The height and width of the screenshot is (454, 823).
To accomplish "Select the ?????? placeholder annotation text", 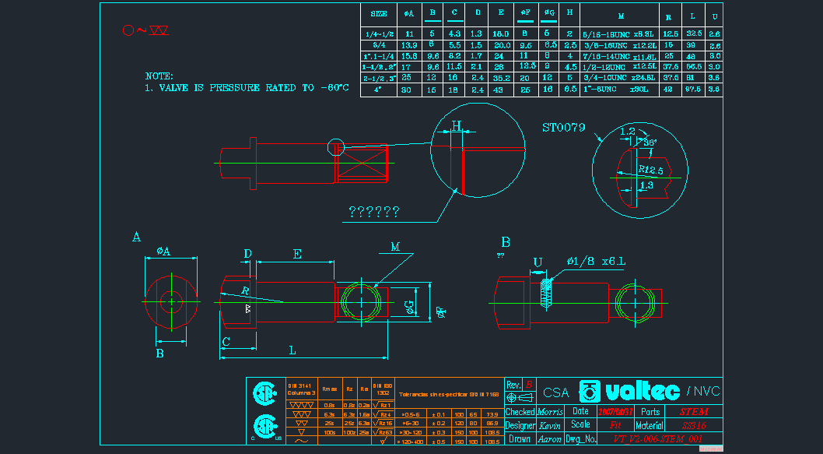I will pos(374,211).
